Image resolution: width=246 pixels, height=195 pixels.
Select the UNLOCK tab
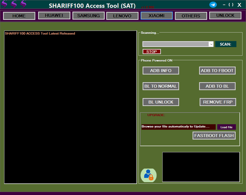225,16
